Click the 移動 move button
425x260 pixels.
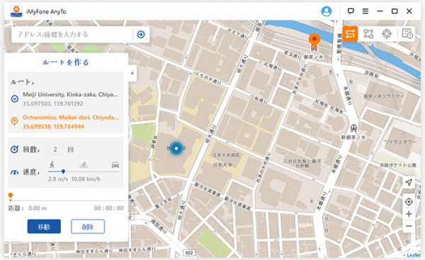[x=44, y=227]
